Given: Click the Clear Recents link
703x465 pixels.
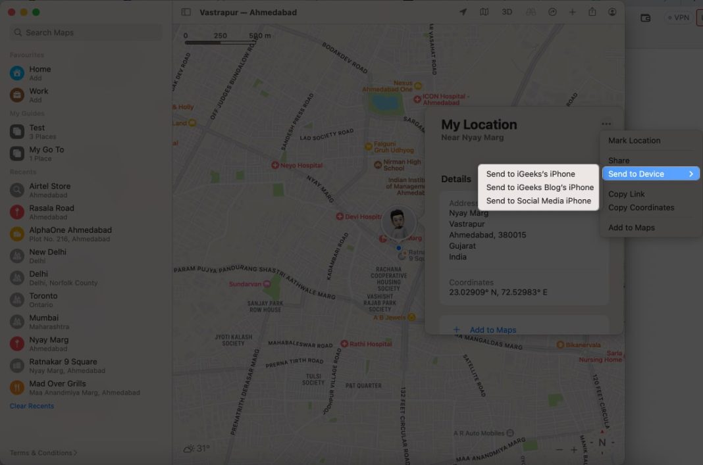Looking at the screenshot, I should pos(31,405).
